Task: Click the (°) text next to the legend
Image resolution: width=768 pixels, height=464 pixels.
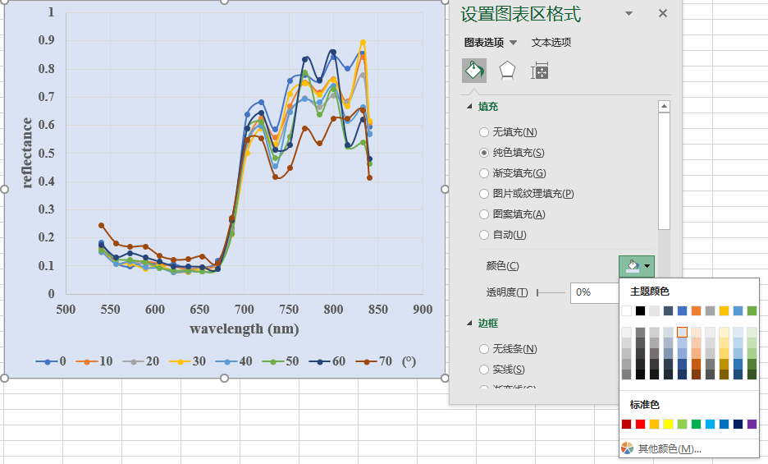Action: (x=409, y=361)
